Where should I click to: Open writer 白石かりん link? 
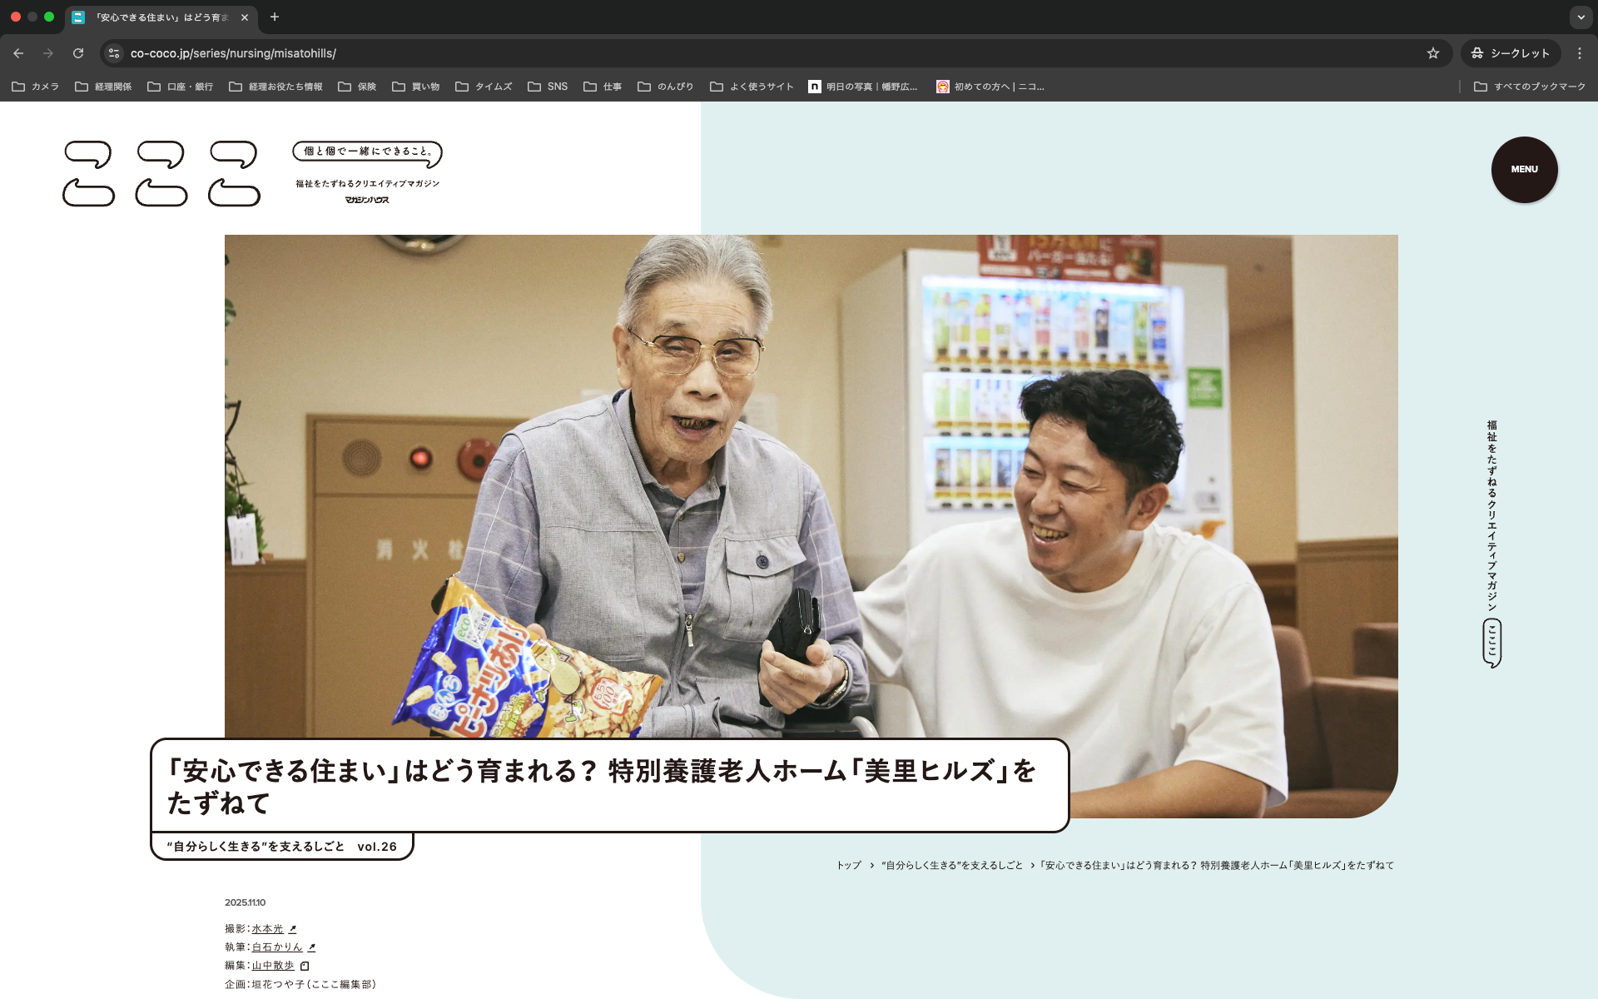277,947
